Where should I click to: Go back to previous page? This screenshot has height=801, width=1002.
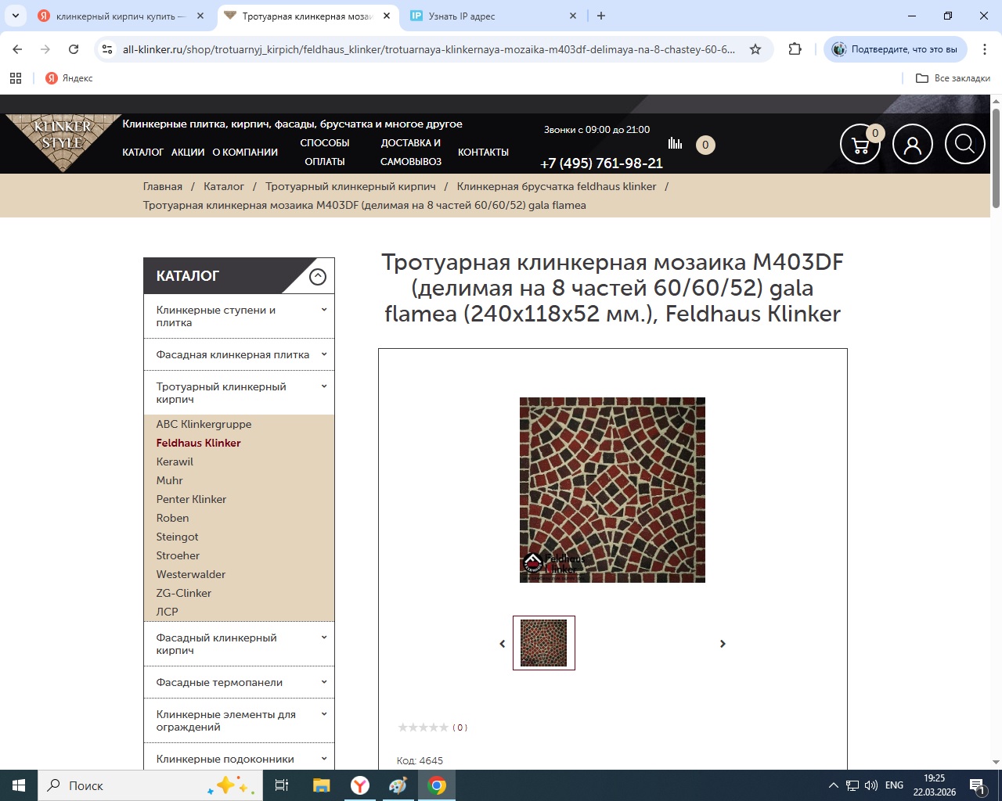(17, 49)
